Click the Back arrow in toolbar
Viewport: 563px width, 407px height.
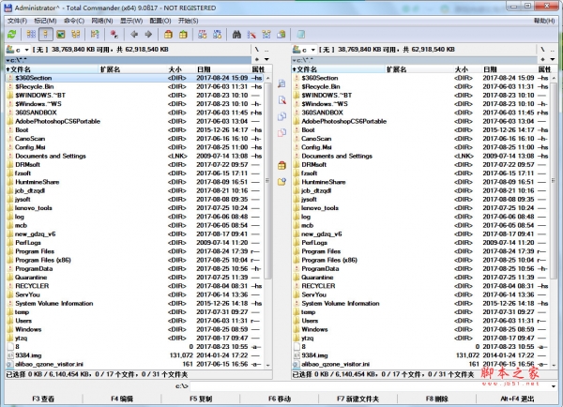(133, 34)
